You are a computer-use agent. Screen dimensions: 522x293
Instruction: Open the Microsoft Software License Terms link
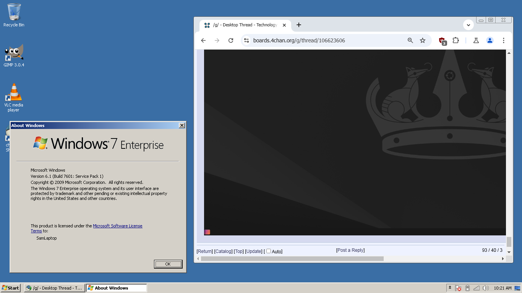tap(117, 226)
